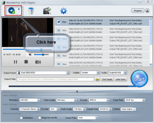154x123 pixels.
Task: Click the WonderFox app icon in title bar
Action: (3, 2)
